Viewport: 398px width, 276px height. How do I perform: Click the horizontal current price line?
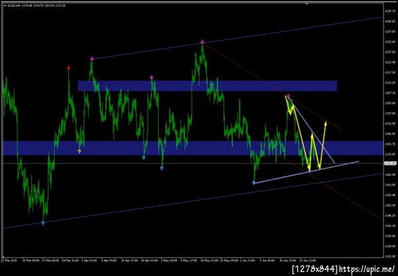click(x=193, y=163)
